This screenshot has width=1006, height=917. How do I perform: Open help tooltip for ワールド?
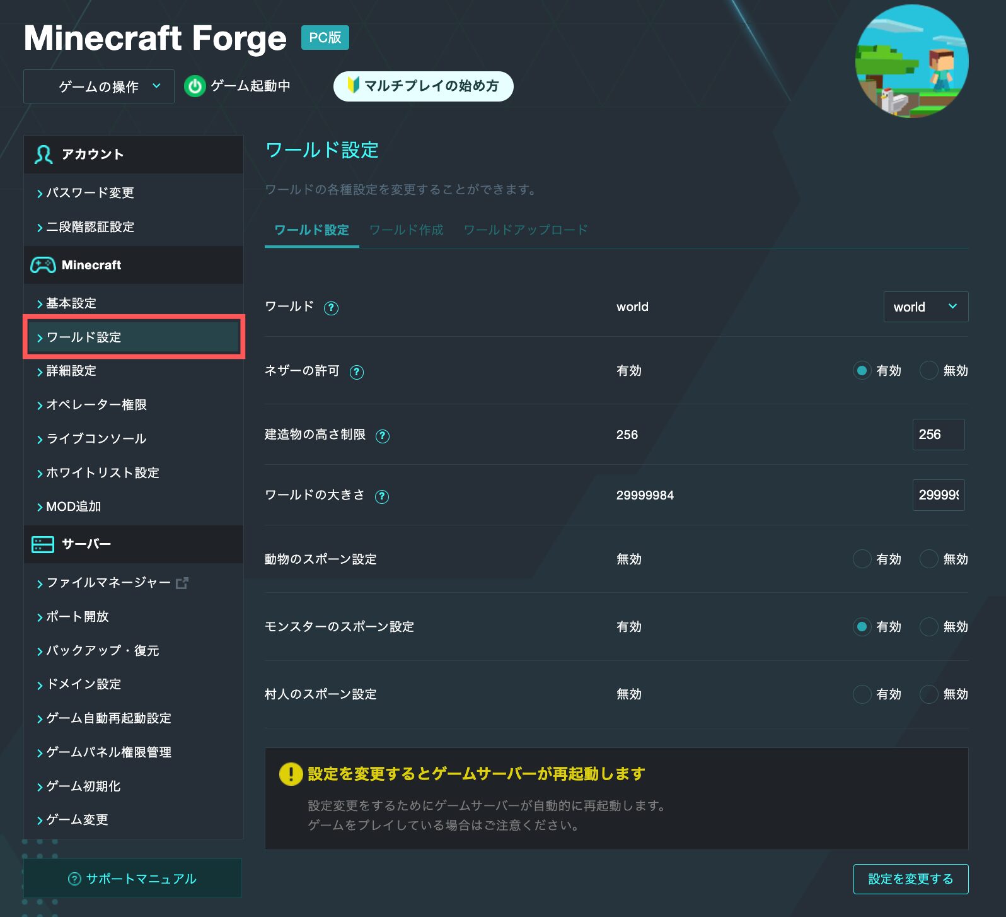click(x=331, y=308)
